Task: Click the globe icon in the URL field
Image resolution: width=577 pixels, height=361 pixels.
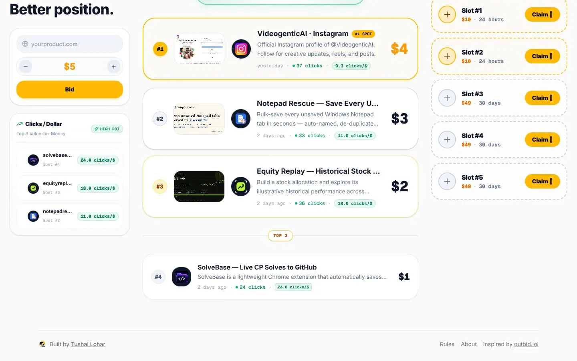Action: click(x=25, y=44)
